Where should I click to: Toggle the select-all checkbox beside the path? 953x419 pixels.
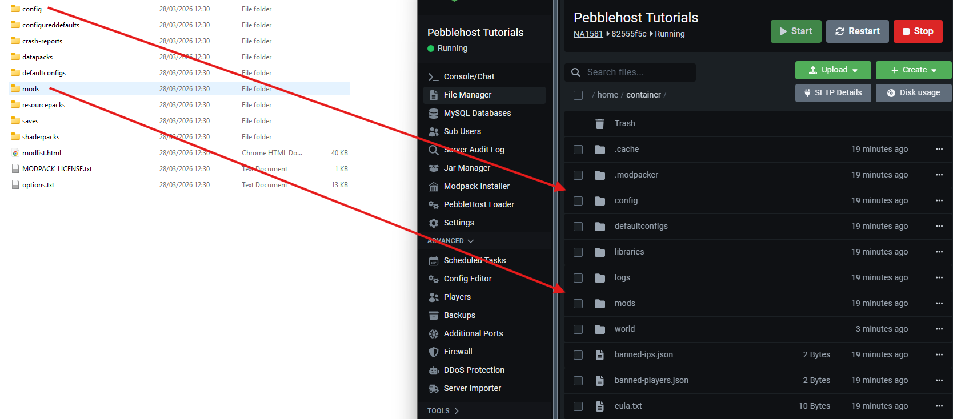(578, 95)
